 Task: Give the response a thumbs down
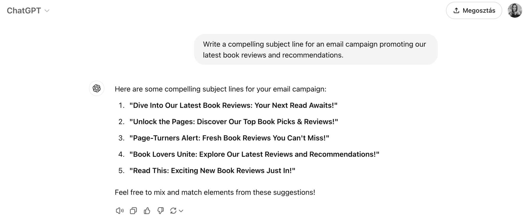161,211
